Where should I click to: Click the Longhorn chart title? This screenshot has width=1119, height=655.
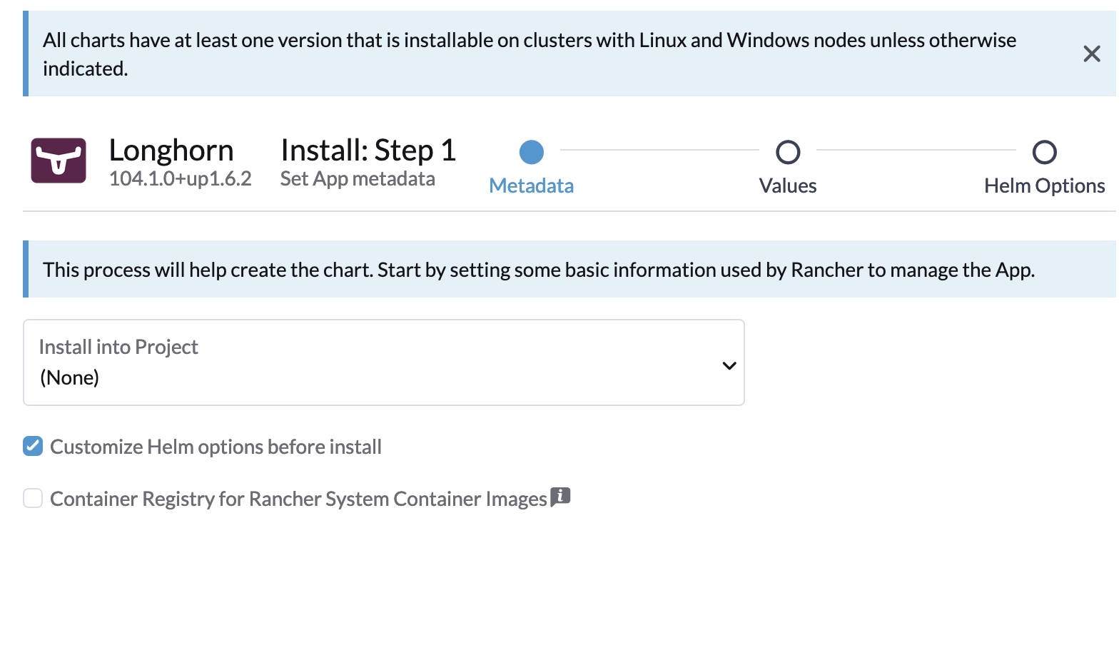(171, 151)
